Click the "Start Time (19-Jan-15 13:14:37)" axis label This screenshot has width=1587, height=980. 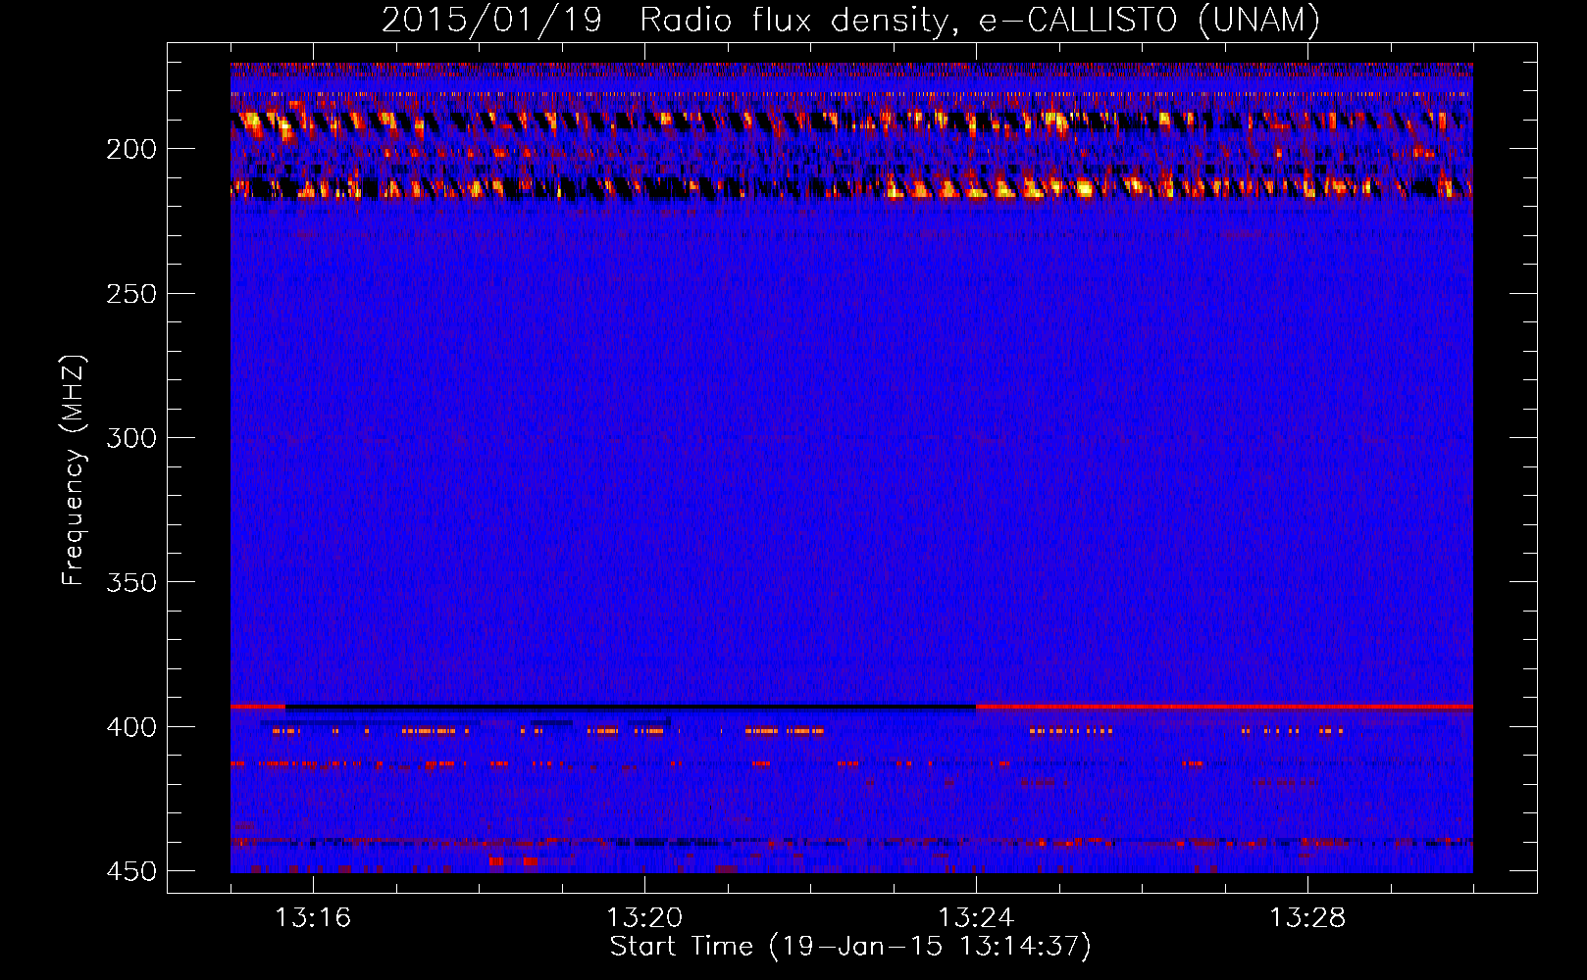(850, 947)
